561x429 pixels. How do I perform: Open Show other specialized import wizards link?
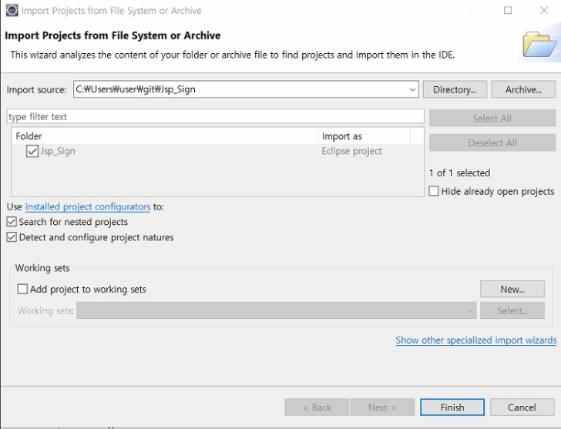click(476, 340)
